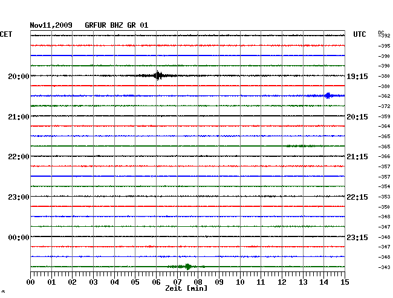Viewport: 393px width, 298px height.
Task: Select the DC offset value -364
Action: click(384, 126)
